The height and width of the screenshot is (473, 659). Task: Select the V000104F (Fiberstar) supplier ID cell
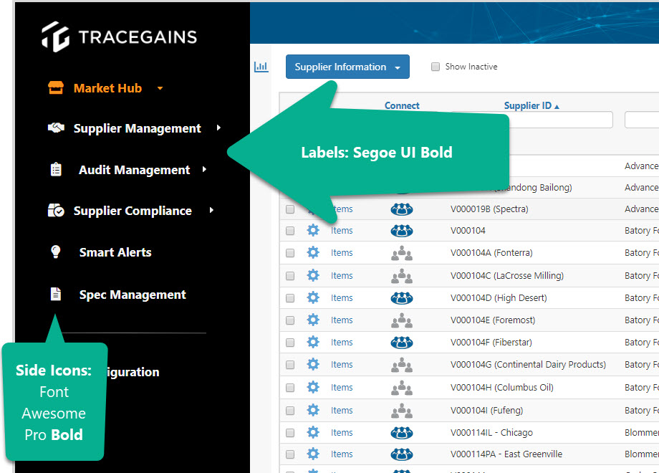[x=491, y=343]
